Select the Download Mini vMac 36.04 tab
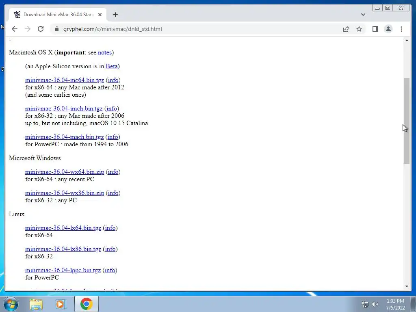This screenshot has height=312, width=416. click(58, 15)
